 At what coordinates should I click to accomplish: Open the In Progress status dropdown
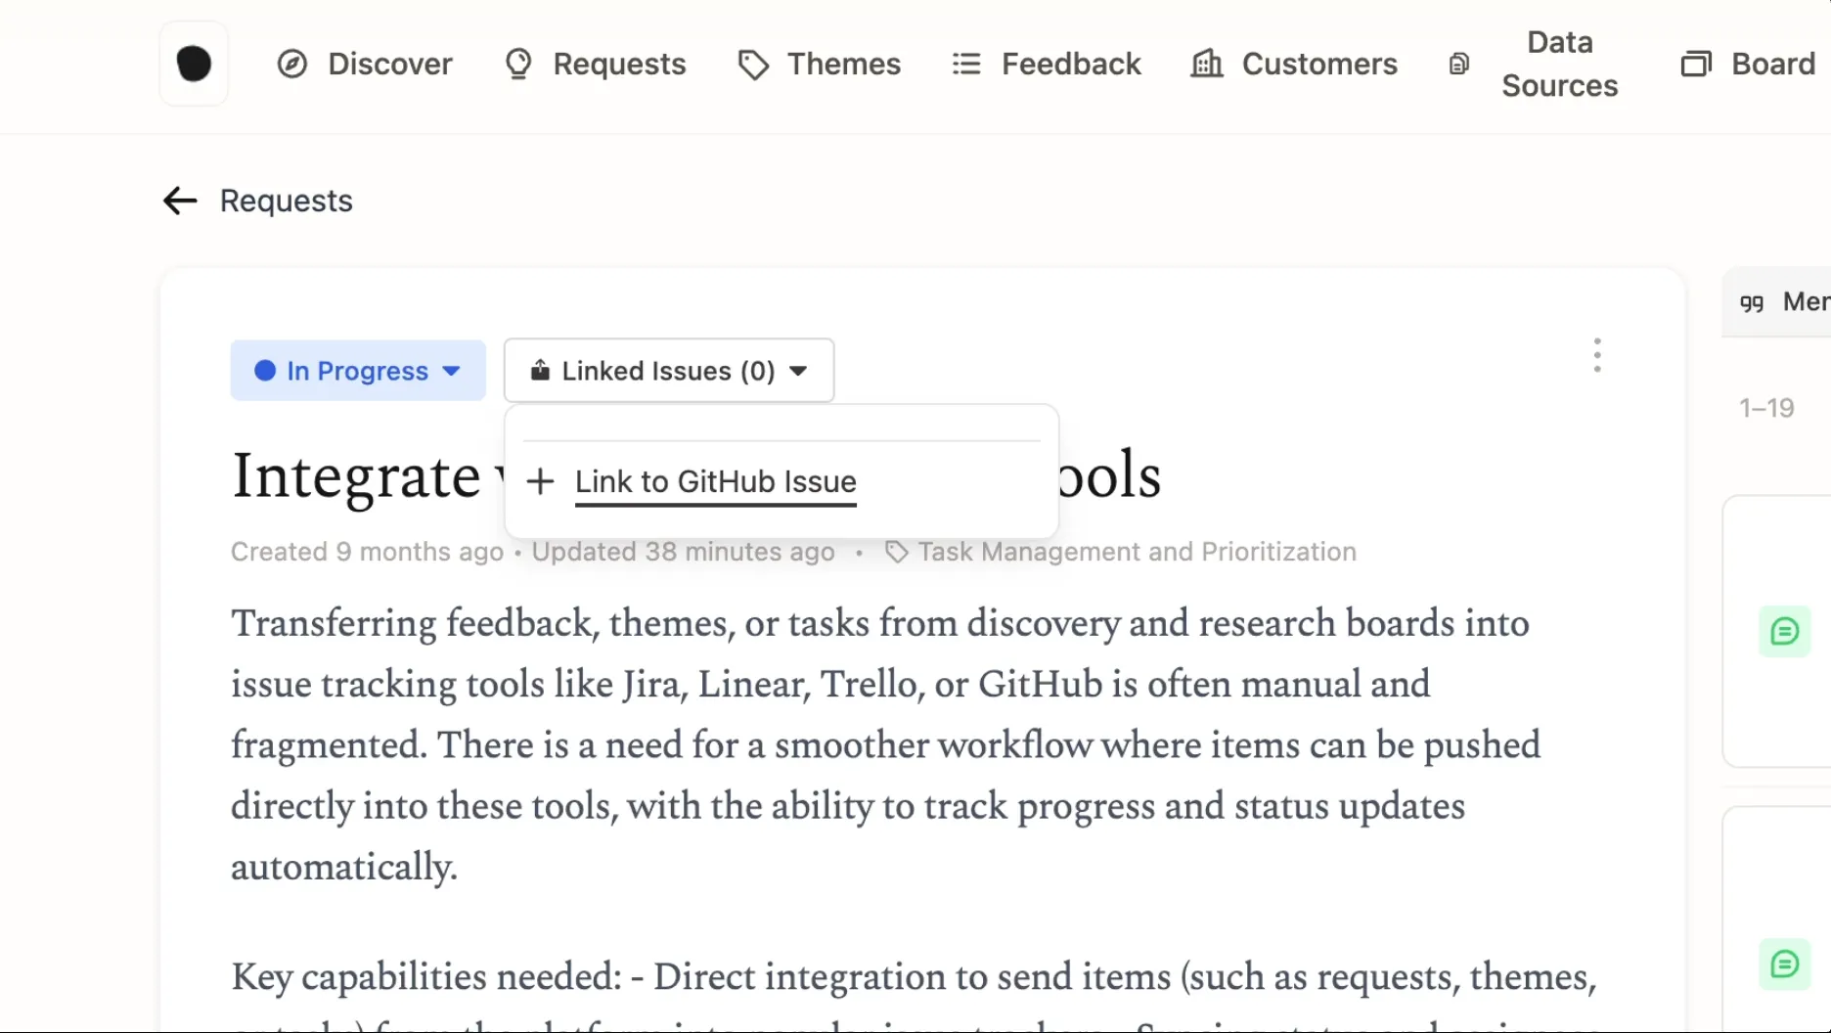358,371
